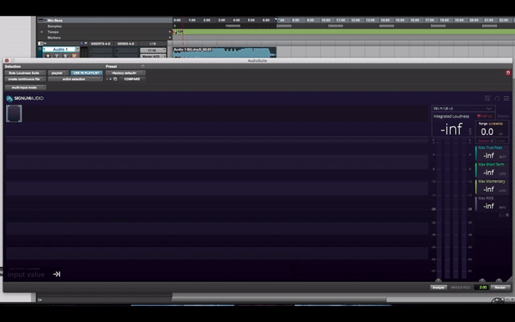Screen dimensions: 515x322
Task: Open the hamburger menu in the plugin
Action: click(x=506, y=98)
